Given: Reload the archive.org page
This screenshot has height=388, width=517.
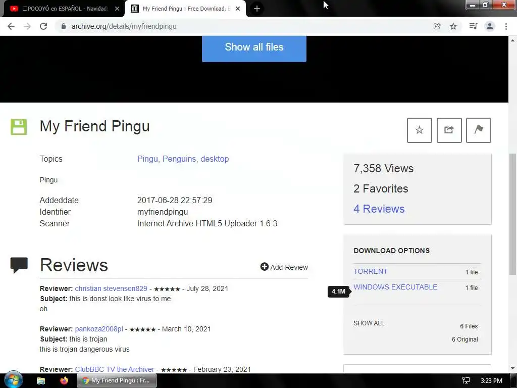Looking at the screenshot, I should (43, 26).
